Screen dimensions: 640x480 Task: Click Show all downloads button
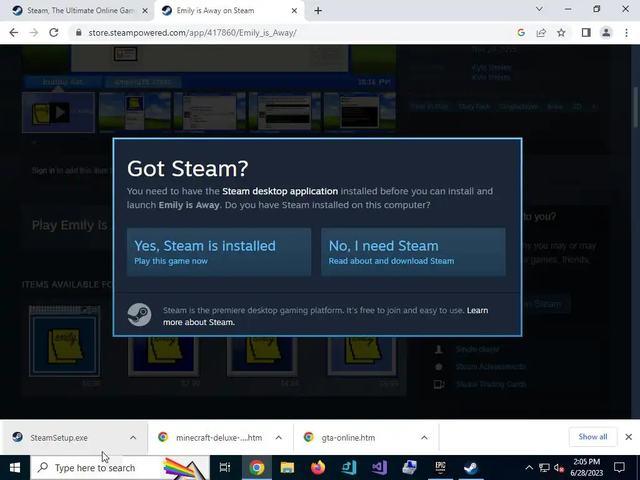tap(592, 437)
